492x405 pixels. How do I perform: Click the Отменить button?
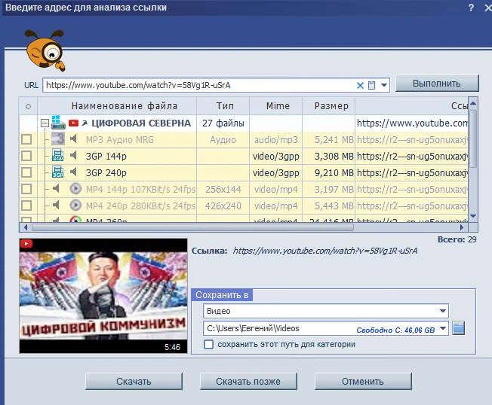click(x=363, y=382)
